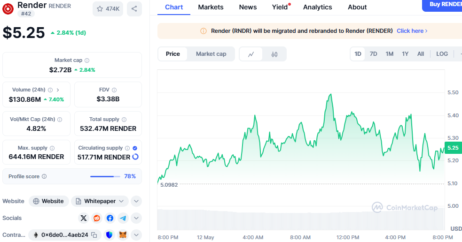
Task: Click the $5.25 price heading
Action: pos(23,33)
